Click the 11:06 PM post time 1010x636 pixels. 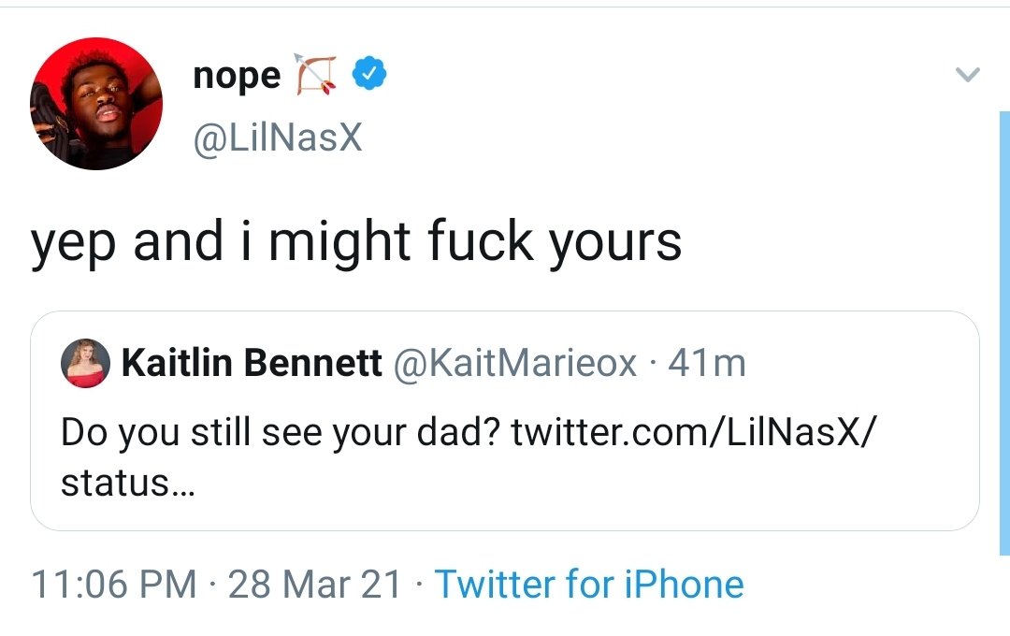114,585
